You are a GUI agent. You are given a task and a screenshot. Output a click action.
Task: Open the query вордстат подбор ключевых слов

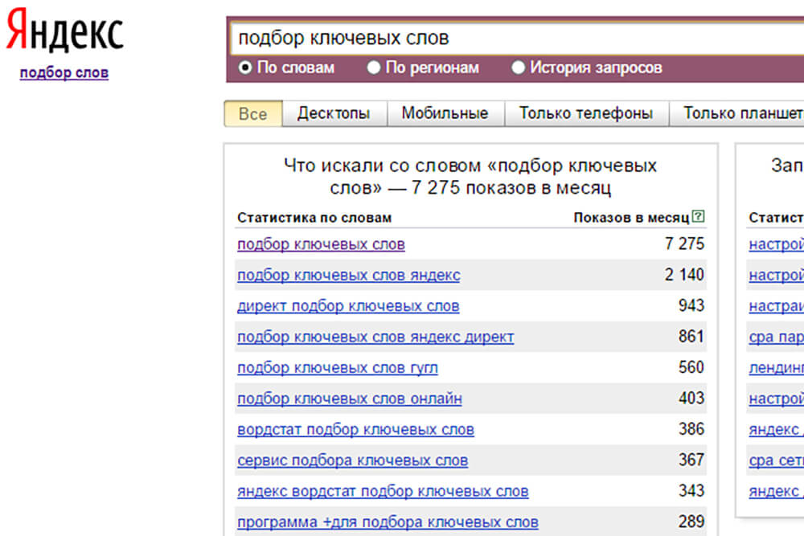tap(355, 429)
